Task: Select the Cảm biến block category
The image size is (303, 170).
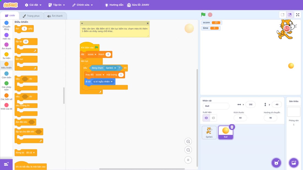Action: pyautogui.click(x=6, y=75)
